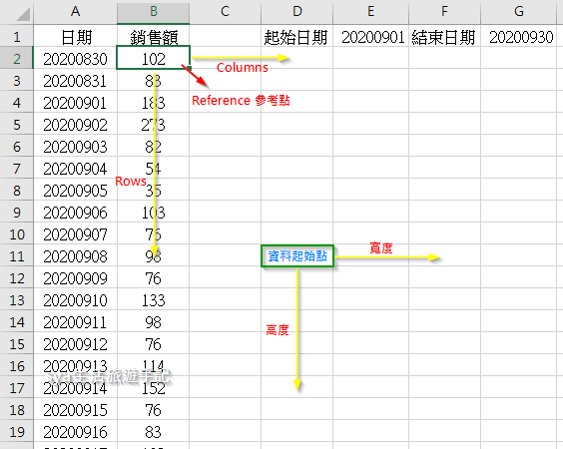
Task: Select column F header
Action: coord(444,12)
